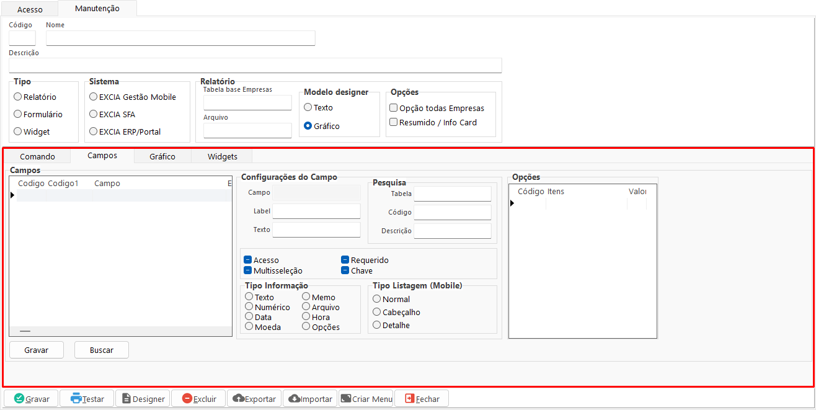Click the Criar Menu icon button
This screenshot has width=816, height=410.
point(345,399)
